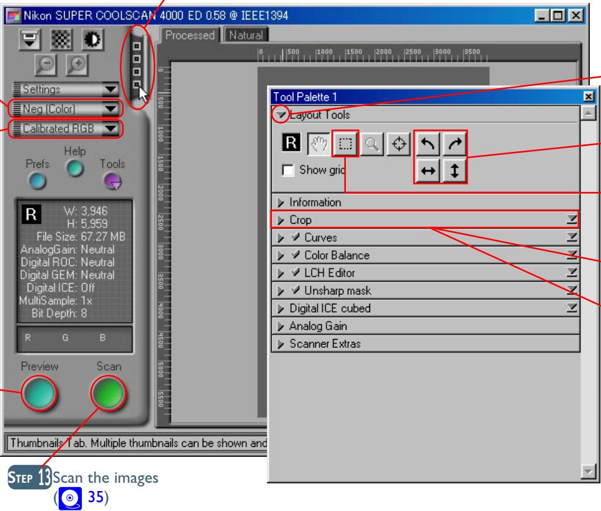The image size is (601, 511).
Task: Open Curves palette settings menu
Action: coord(572,237)
